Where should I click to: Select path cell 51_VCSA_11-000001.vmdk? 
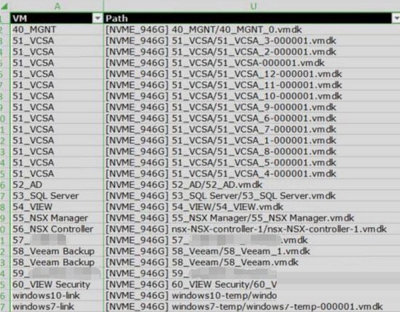tap(252, 85)
